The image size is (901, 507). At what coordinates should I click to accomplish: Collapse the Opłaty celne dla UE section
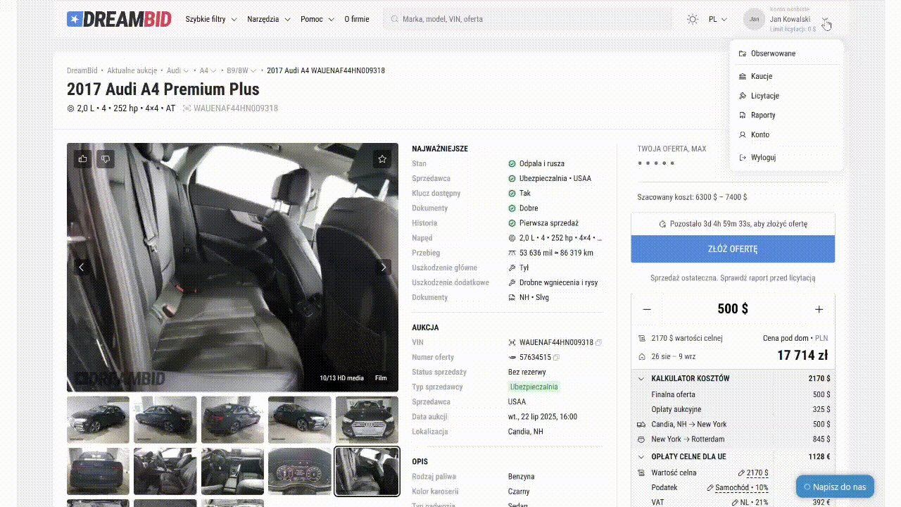(641, 456)
